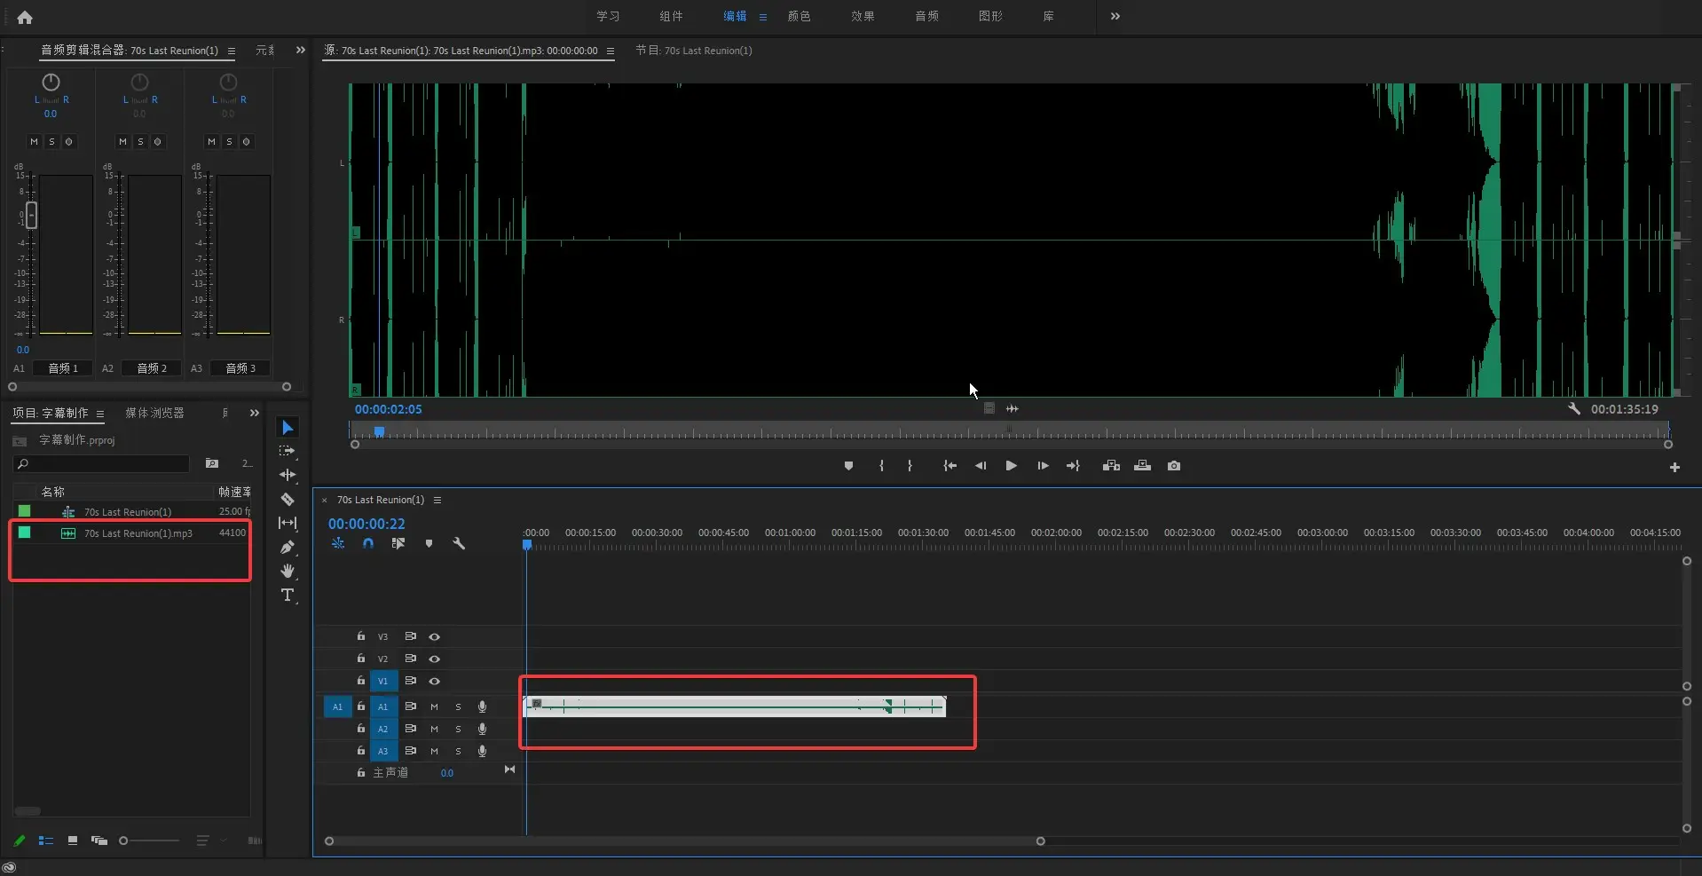
Task: Open Source monitor wrench settings
Action: coord(1574,409)
